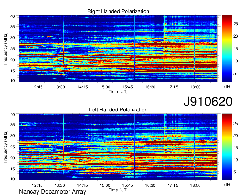The height and width of the screenshot is (196, 242).
Task: Click the 15 MHz frequency tick of the Right Handed plot
Action: point(12,71)
